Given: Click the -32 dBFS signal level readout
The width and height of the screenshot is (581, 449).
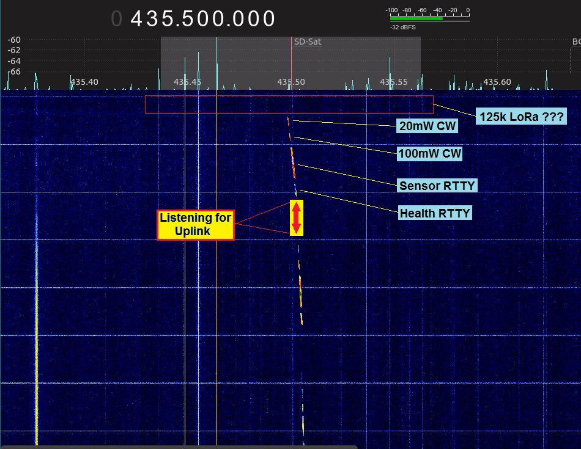Looking at the screenshot, I should 403,27.
